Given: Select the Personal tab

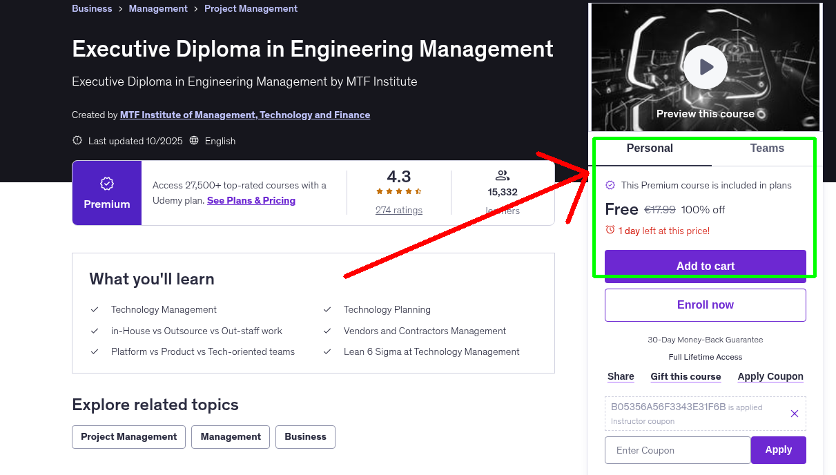Looking at the screenshot, I should click(x=650, y=148).
